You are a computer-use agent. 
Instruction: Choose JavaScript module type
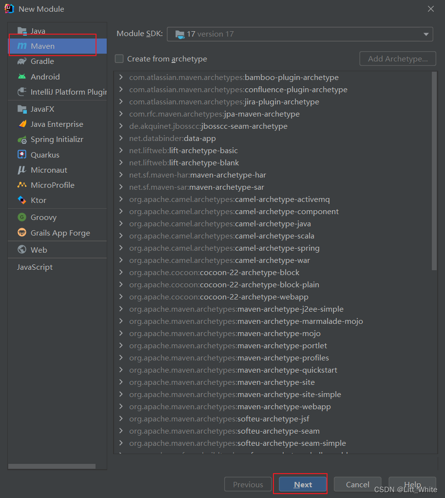(x=35, y=267)
